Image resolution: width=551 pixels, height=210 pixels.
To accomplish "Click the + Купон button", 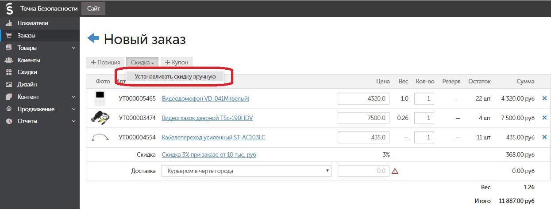I will (177, 63).
